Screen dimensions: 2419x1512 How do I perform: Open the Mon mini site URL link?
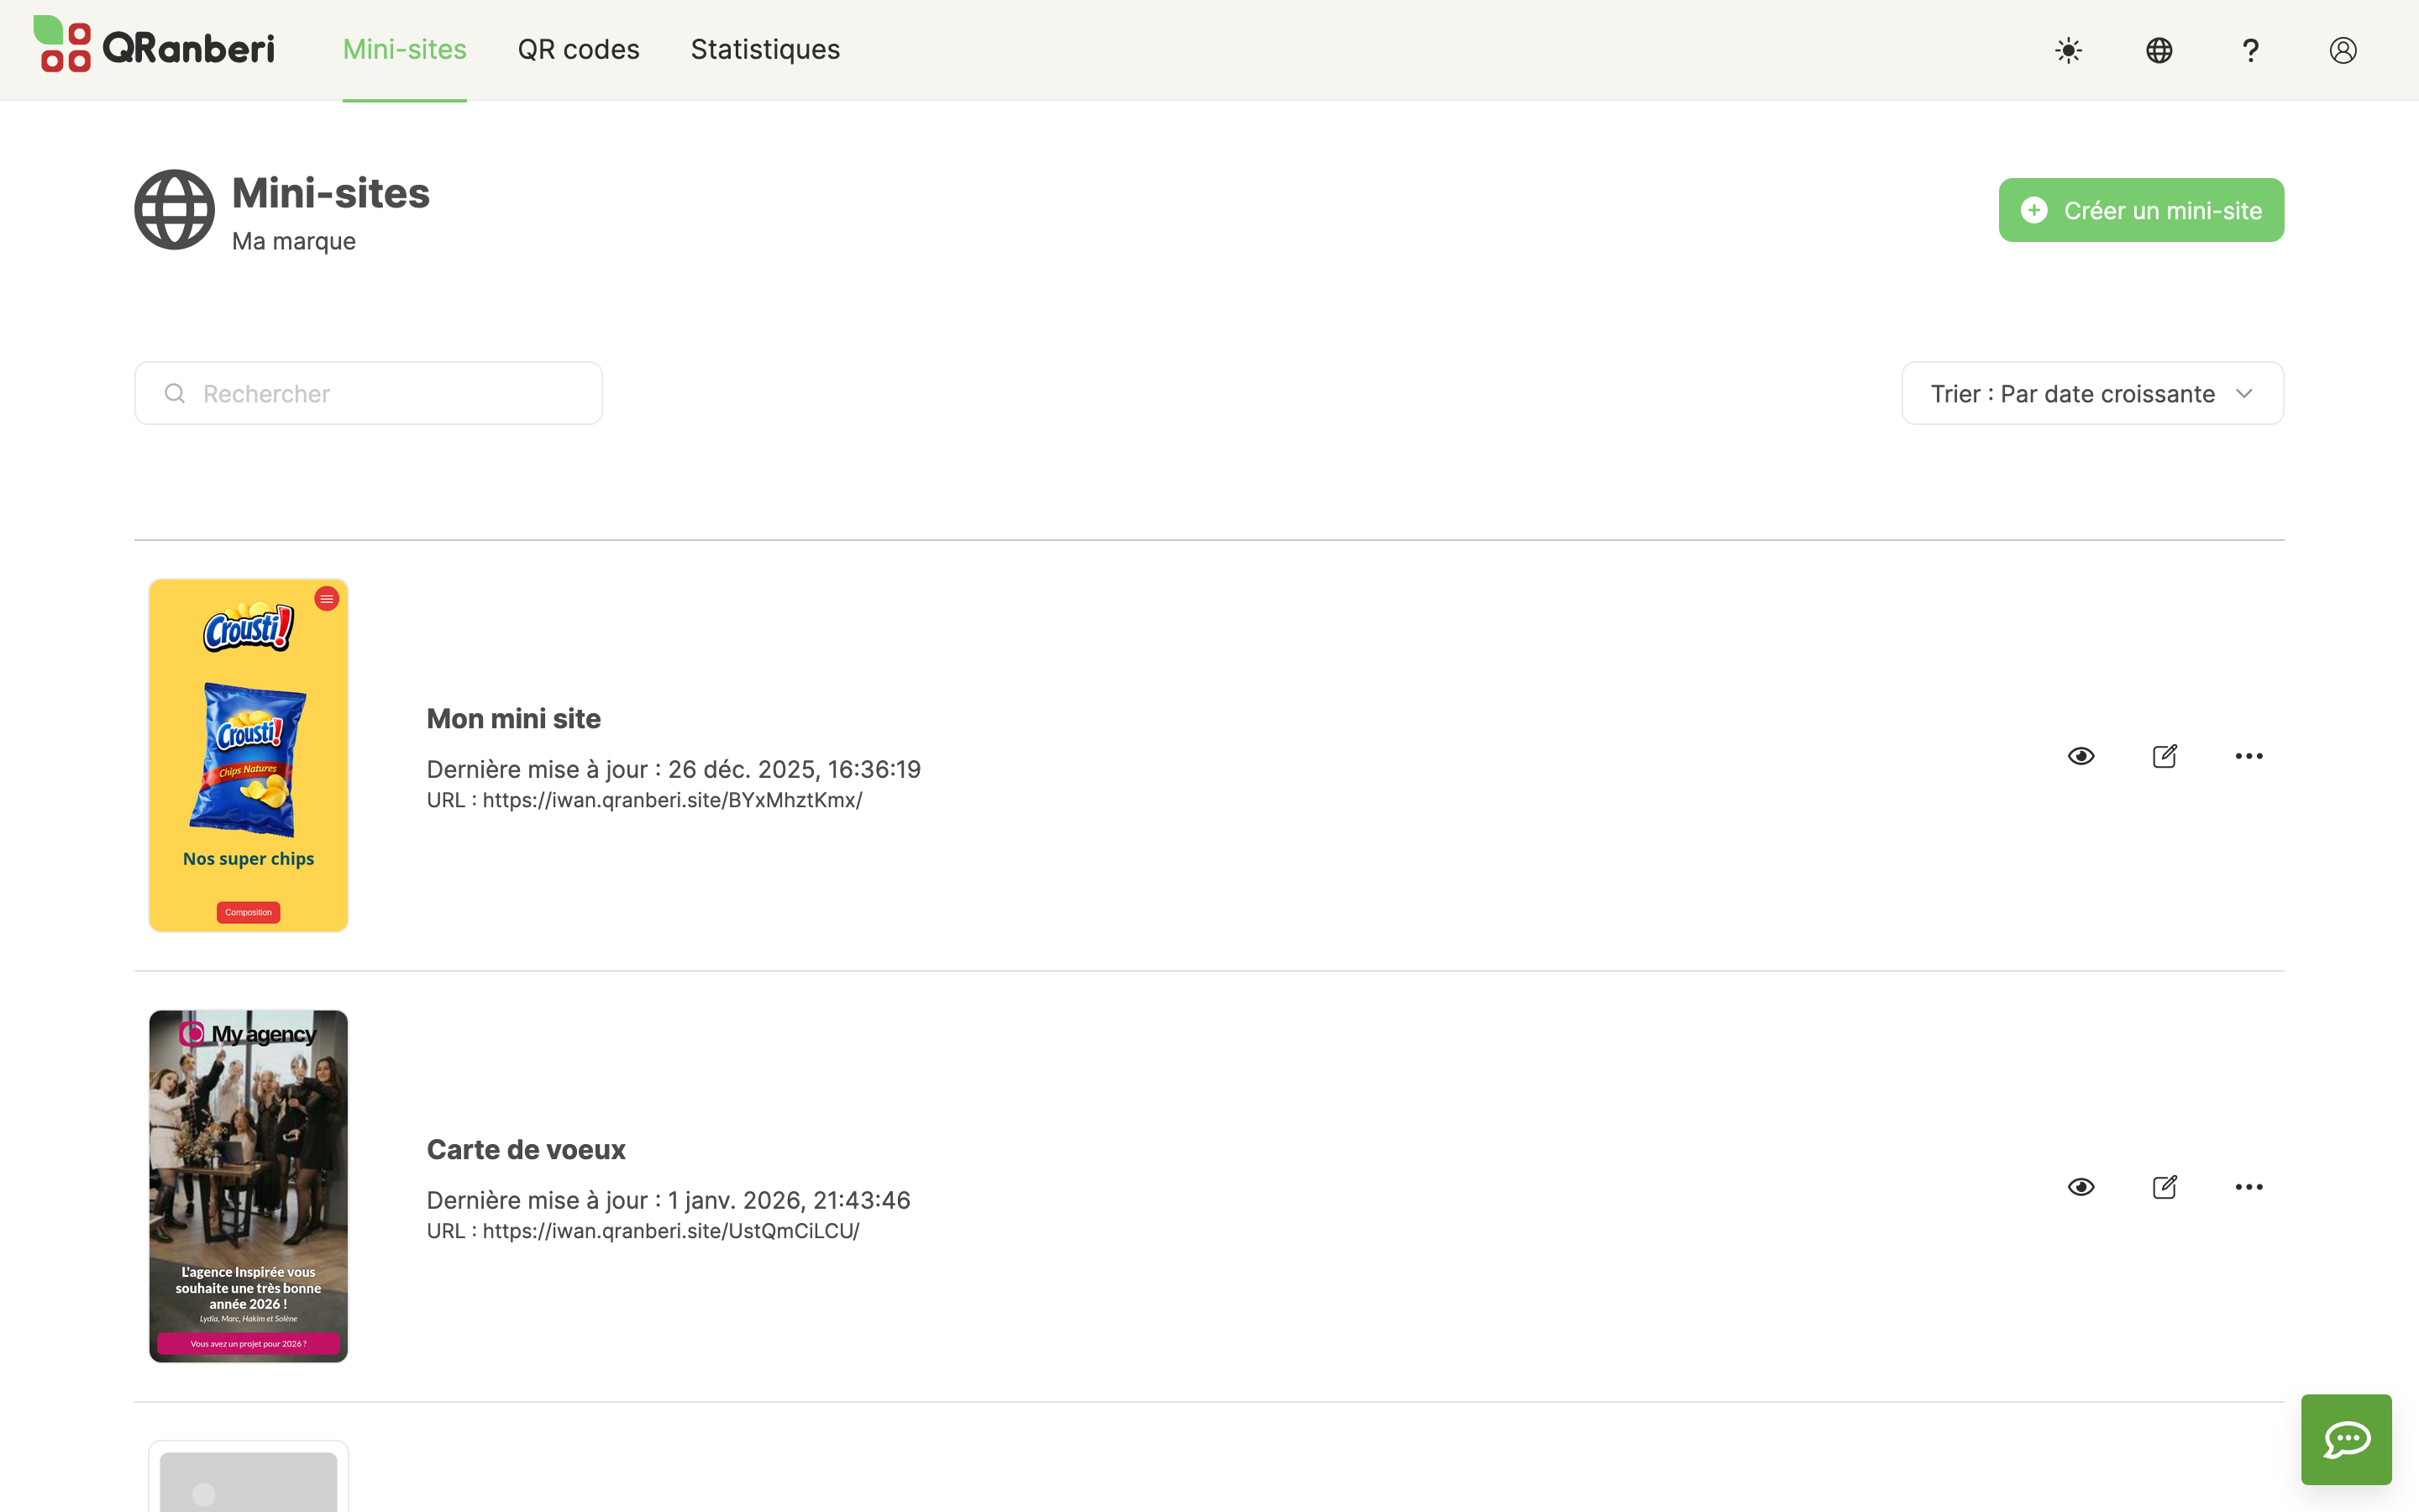672,800
